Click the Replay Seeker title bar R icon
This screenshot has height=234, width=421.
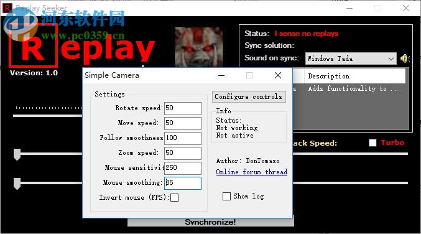7,8
